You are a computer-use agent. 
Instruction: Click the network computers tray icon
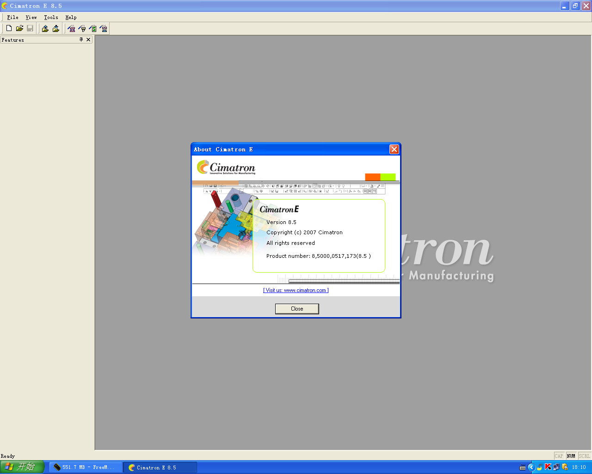pyautogui.click(x=556, y=467)
